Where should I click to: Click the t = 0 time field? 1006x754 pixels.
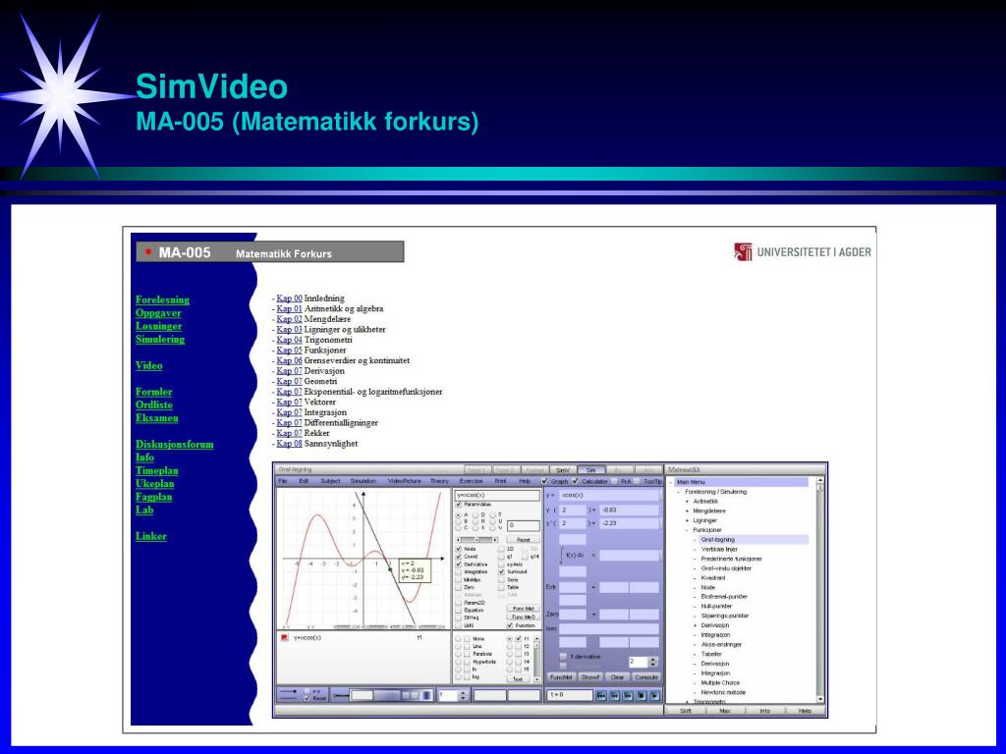(570, 695)
